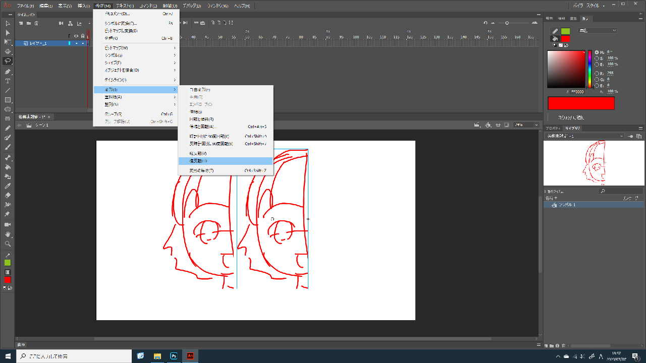Open the color type dropdown
This screenshot has width=646, height=363.
coord(599,31)
